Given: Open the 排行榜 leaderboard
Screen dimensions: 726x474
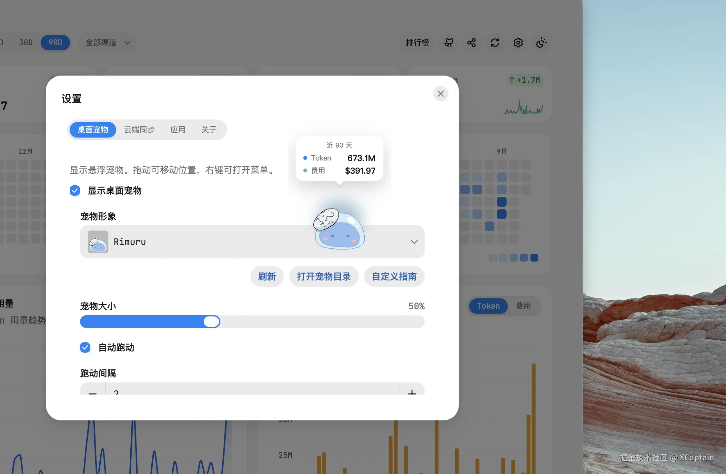Looking at the screenshot, I should [x=418, y=43].
